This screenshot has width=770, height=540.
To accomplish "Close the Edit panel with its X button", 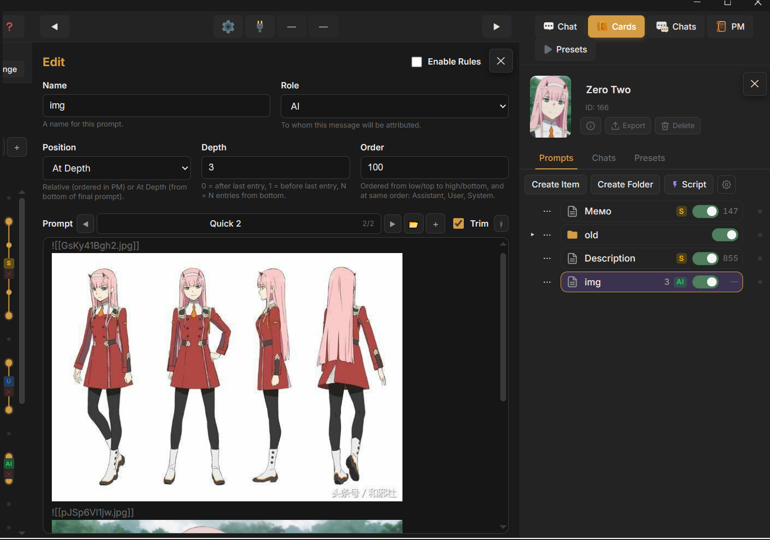I will pos(501,61).
